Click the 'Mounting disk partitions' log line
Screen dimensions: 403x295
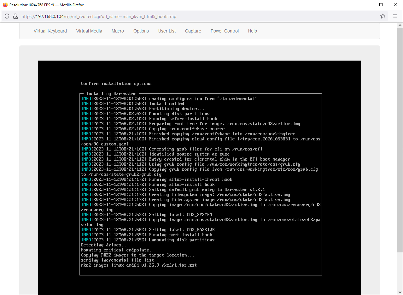[x=145, y=114]
